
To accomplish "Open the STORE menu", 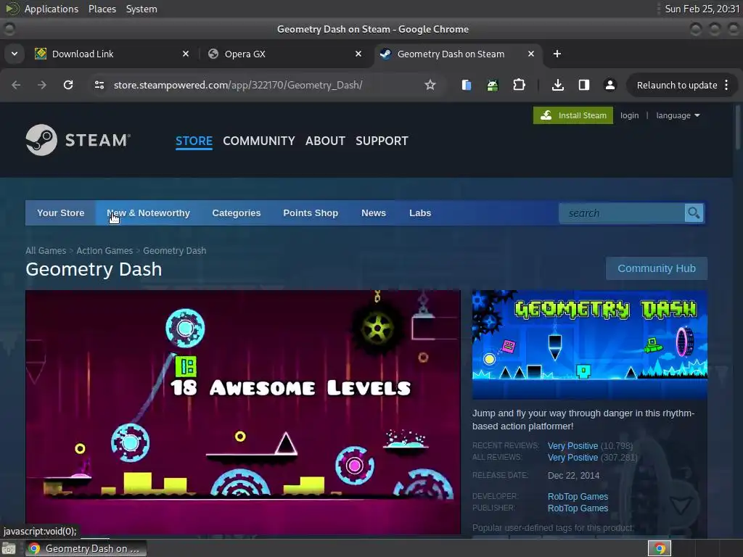I will tap(194, 141).
